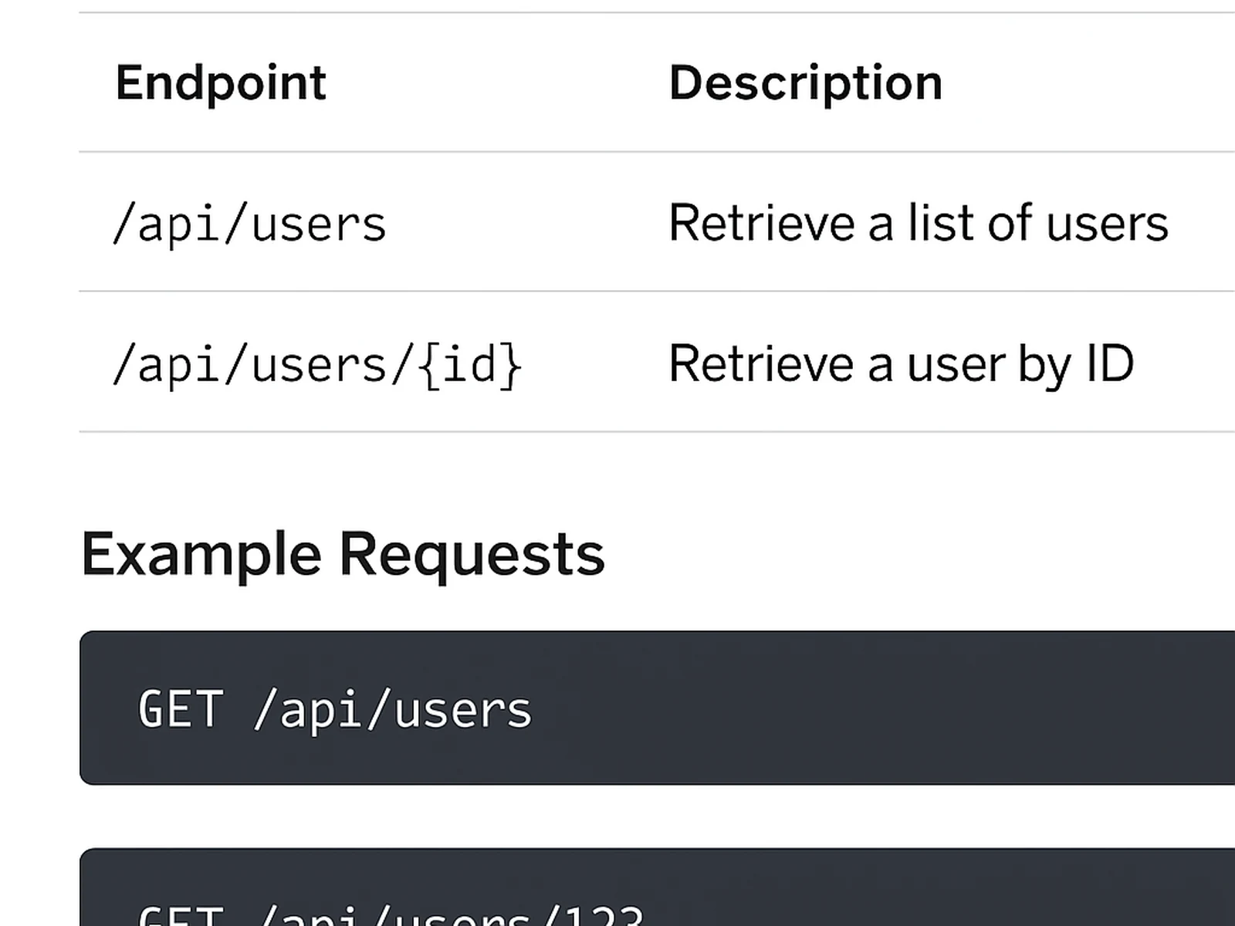Click 'Retrieve a user by ID' description
The width and height of the screenshot is (1235, 926).
tap(899, 363)
